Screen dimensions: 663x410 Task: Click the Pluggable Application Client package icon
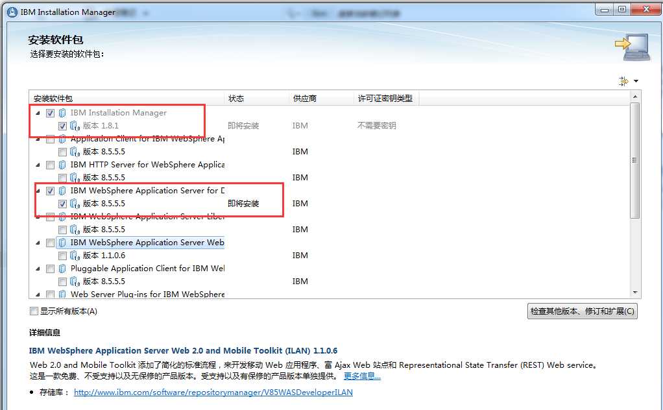(x=62, y=269)
